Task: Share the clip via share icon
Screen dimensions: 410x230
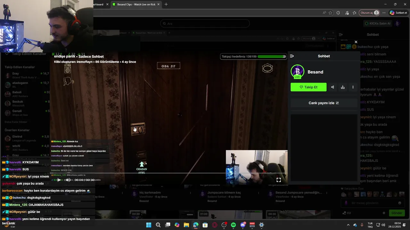Action: click(x=332, y=87)
